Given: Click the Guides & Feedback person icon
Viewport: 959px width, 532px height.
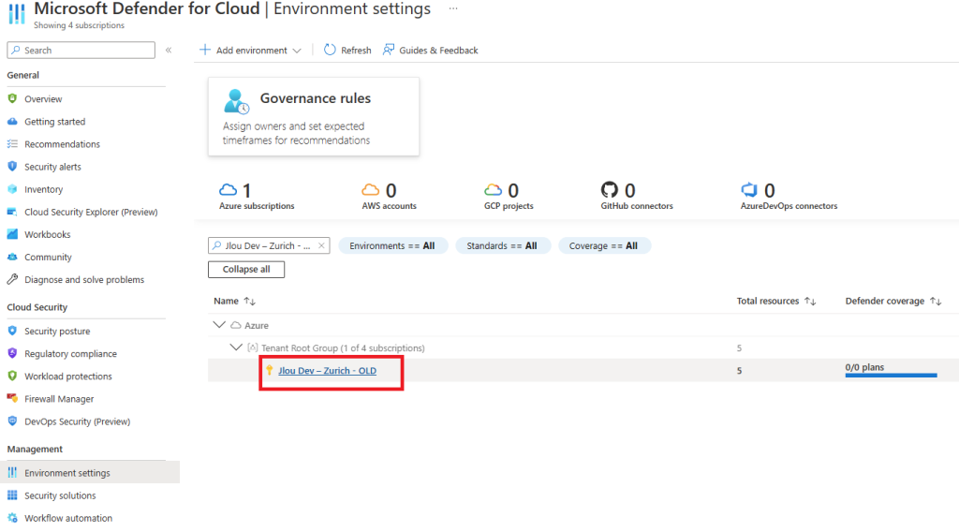Looking at the screenshot, I should coord(389,50).
